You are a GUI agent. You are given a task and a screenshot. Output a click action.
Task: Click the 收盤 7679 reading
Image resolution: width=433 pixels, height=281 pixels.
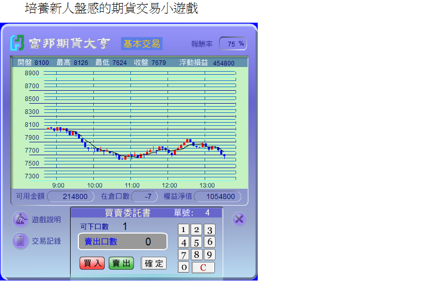[150, 63]
